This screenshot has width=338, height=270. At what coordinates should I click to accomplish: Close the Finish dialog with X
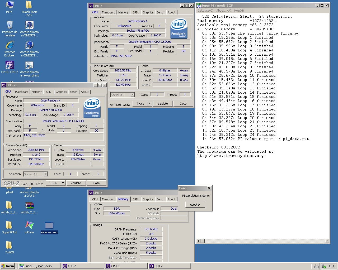coord(209,188)
